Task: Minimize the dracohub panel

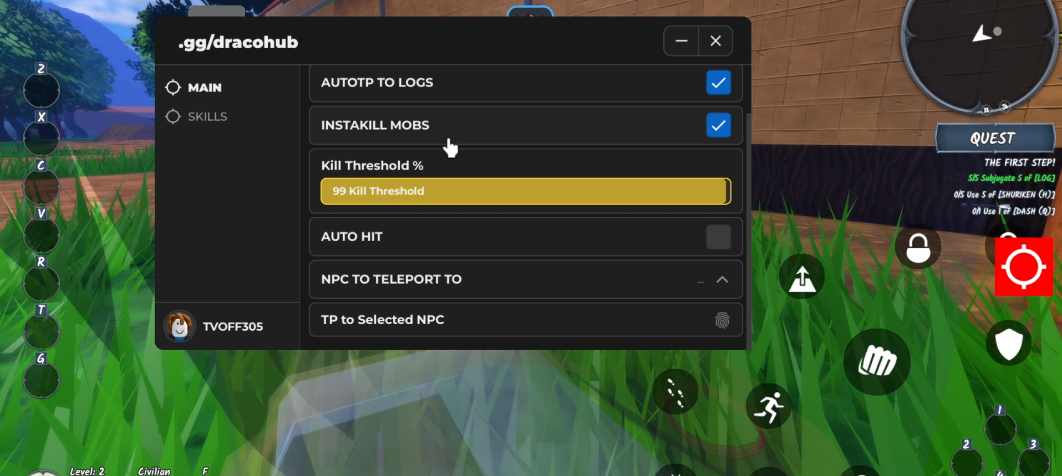Action: point(682,41)
